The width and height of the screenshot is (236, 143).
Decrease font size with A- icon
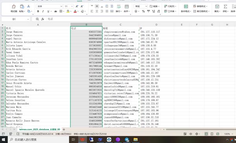82,6
